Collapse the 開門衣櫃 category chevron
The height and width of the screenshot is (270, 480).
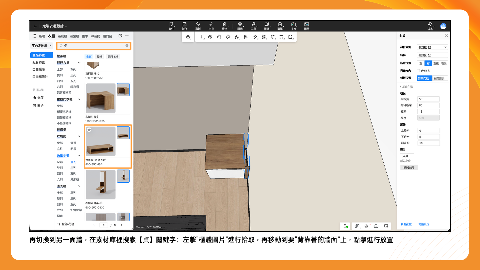pos(79,63)
